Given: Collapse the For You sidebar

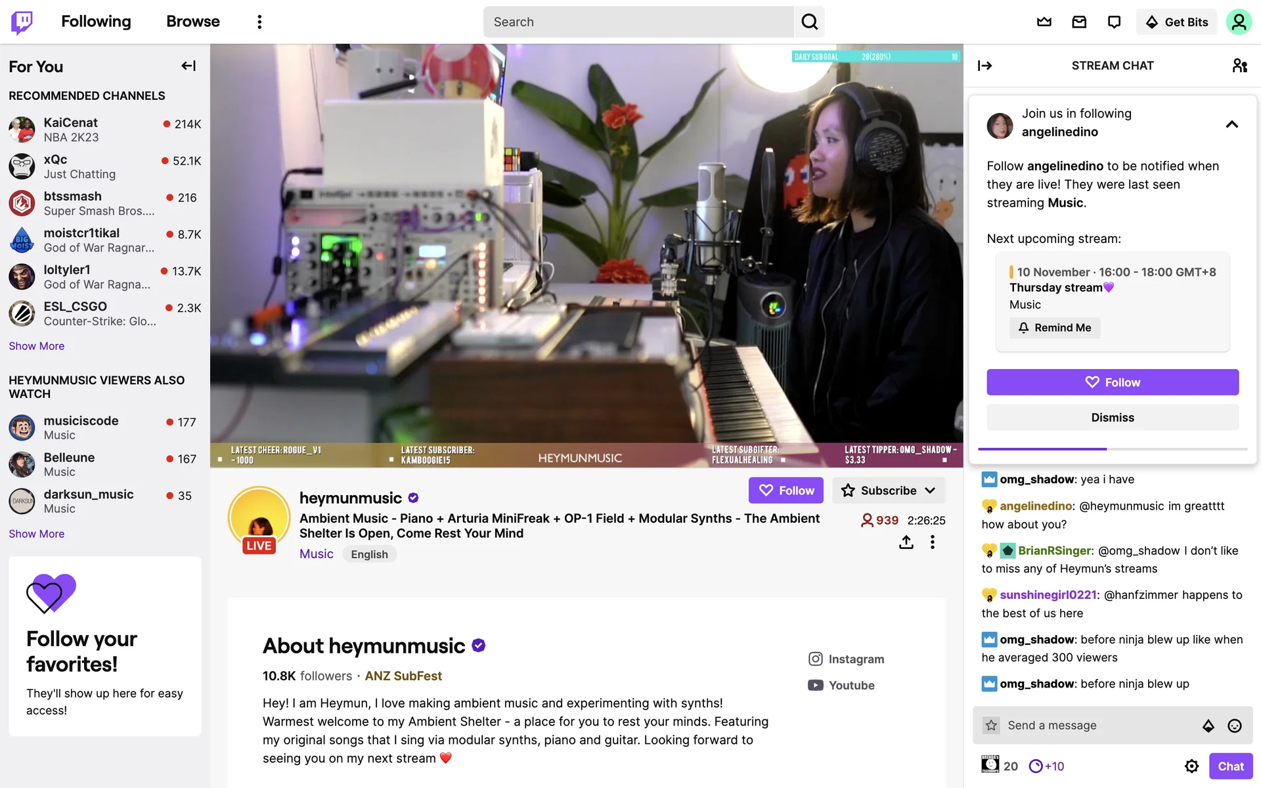Looking at the screenshot, I should 188,66.
